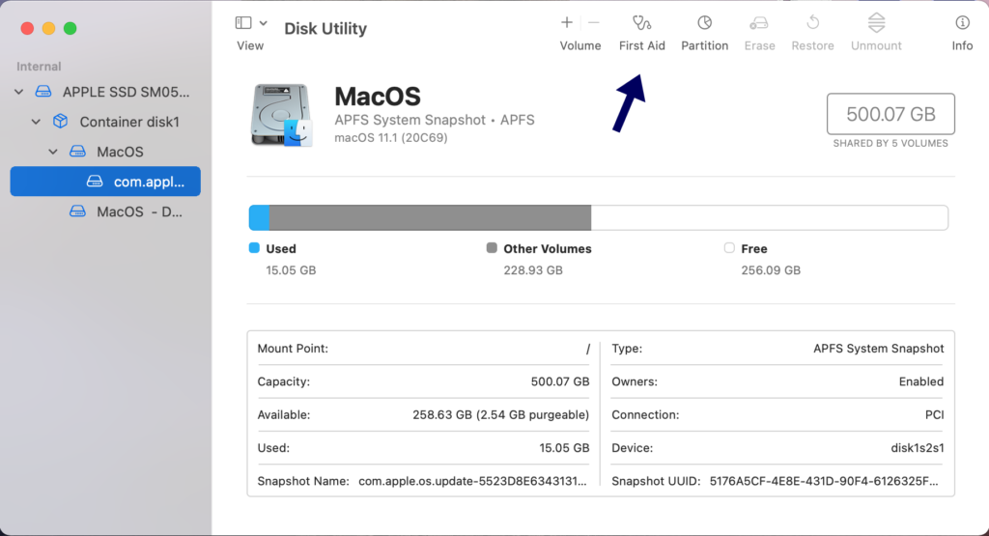Click the macOS 11.1 (20C69) version text
This screenshot has height=536, width=989.
click(391, 137)
